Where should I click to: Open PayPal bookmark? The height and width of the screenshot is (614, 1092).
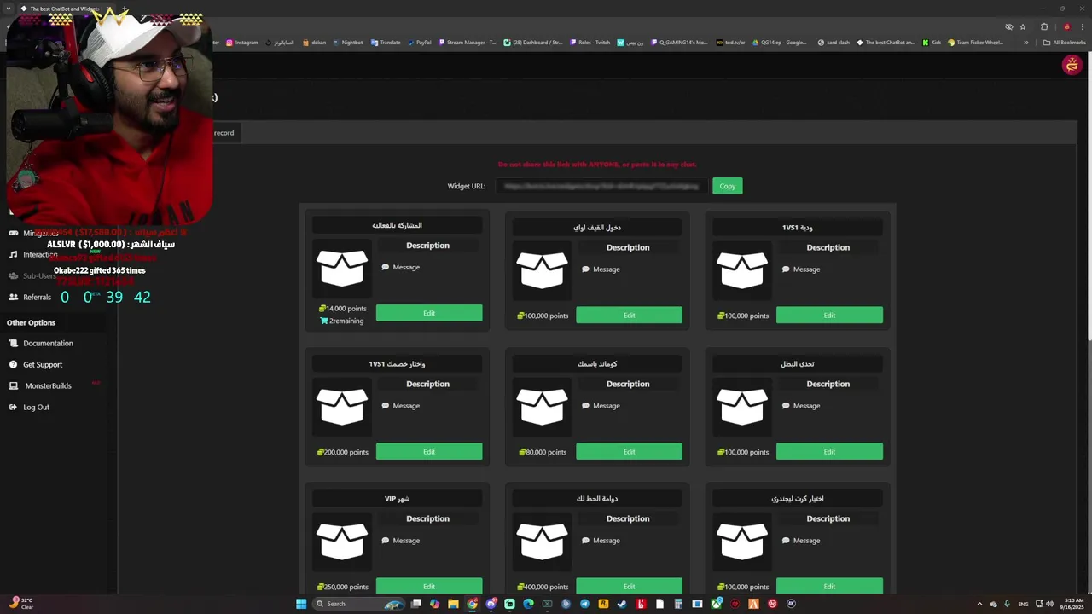pyautogui.click(x=419, y=43)
